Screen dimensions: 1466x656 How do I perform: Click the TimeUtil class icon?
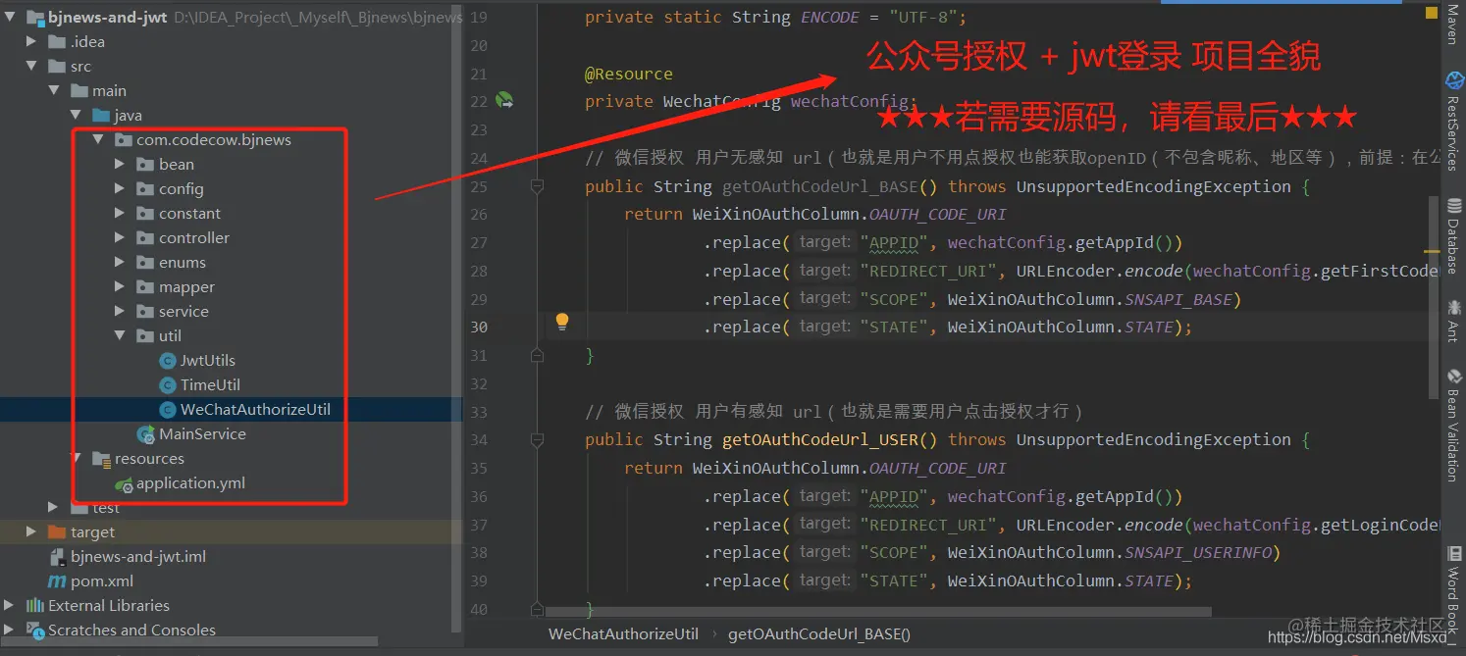coord(167,385)
